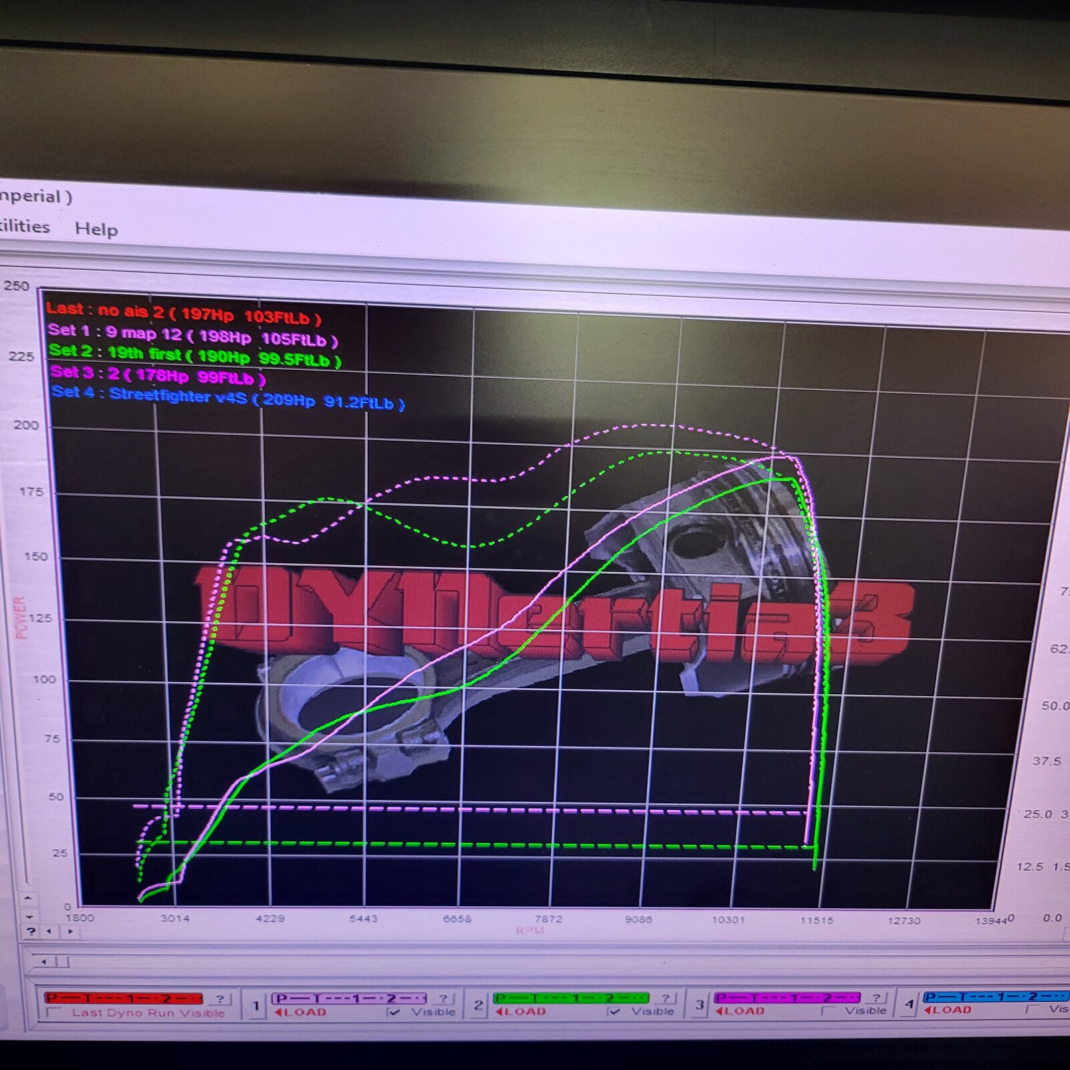Uncheck the Visible checkbox for Set 1
This screenshot has height=1070, width=1070.
pyautogui.click(x=394, y=1012)
